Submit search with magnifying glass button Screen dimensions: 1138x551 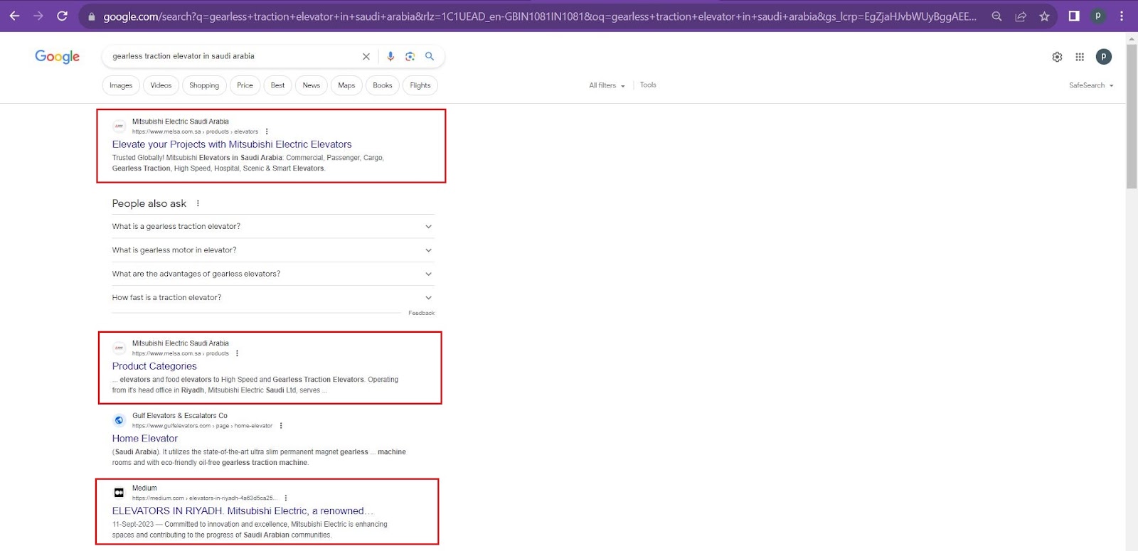pyautogui.click(x=430, y=56)
